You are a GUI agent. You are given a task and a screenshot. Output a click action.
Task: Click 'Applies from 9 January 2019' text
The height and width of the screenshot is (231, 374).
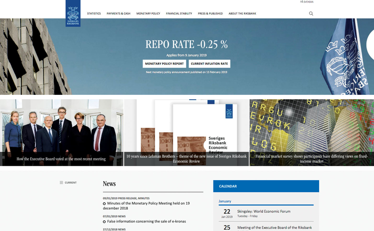187,55
